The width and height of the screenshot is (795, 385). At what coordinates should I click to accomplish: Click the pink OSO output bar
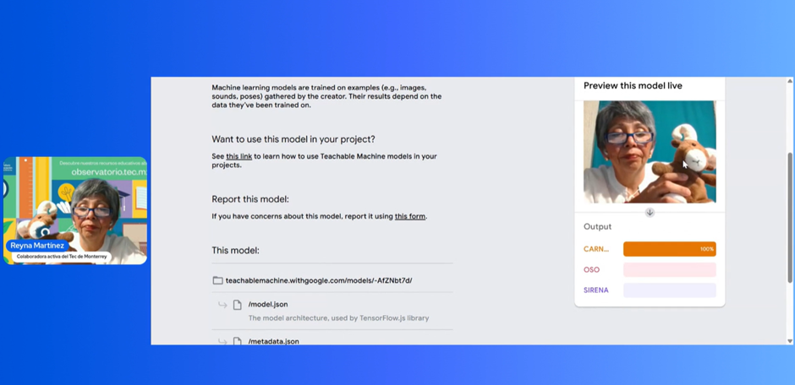(669, 269)
